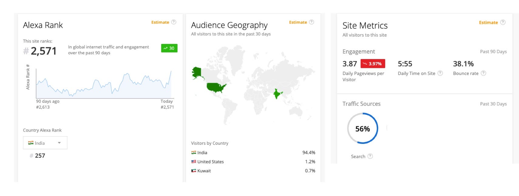Image resolution: width=519 pixels, height=196 pixels.
Task: Click the 5:55 Daily Time on Site value
Action: (x=405, y=64)
